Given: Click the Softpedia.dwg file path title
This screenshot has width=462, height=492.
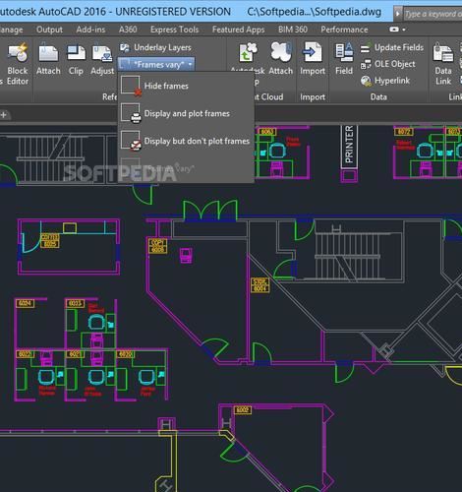Looking at the screenshot, I should pos(314,12).
